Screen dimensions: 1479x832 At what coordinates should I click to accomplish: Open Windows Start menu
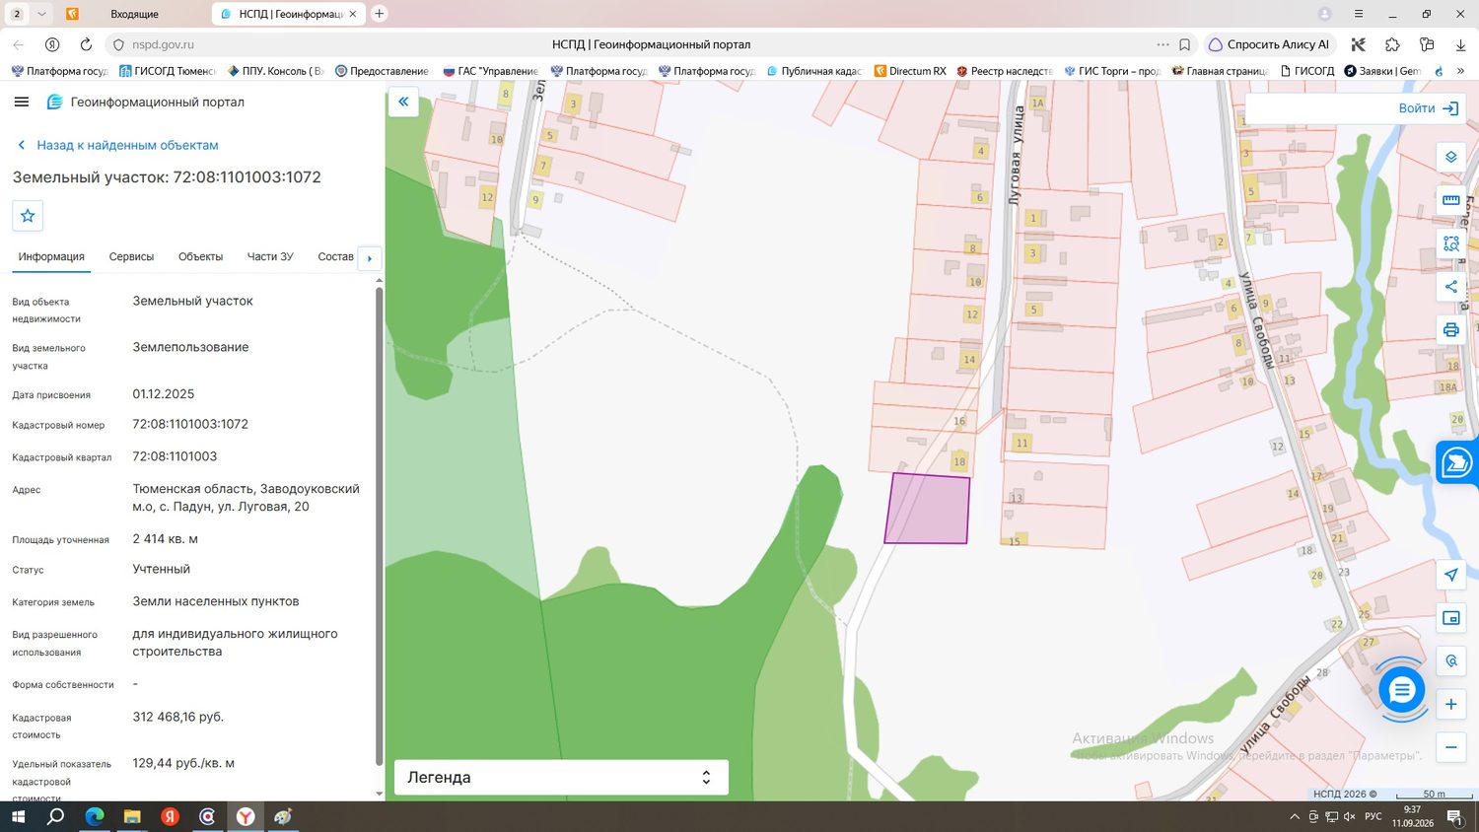point(17,816)
